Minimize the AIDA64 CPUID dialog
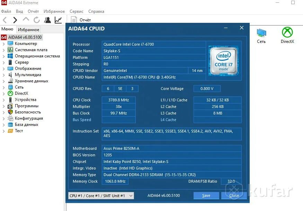This screenshot has width=303, height=211. (226, 28)
